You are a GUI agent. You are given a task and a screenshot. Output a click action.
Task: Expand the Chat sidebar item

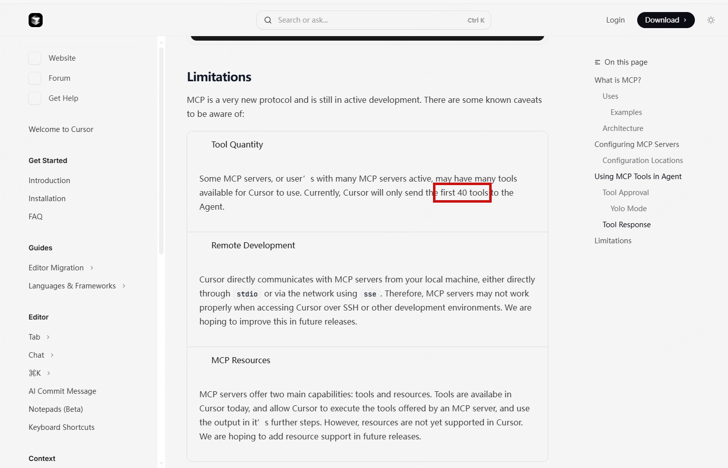[x=52, y=355]
